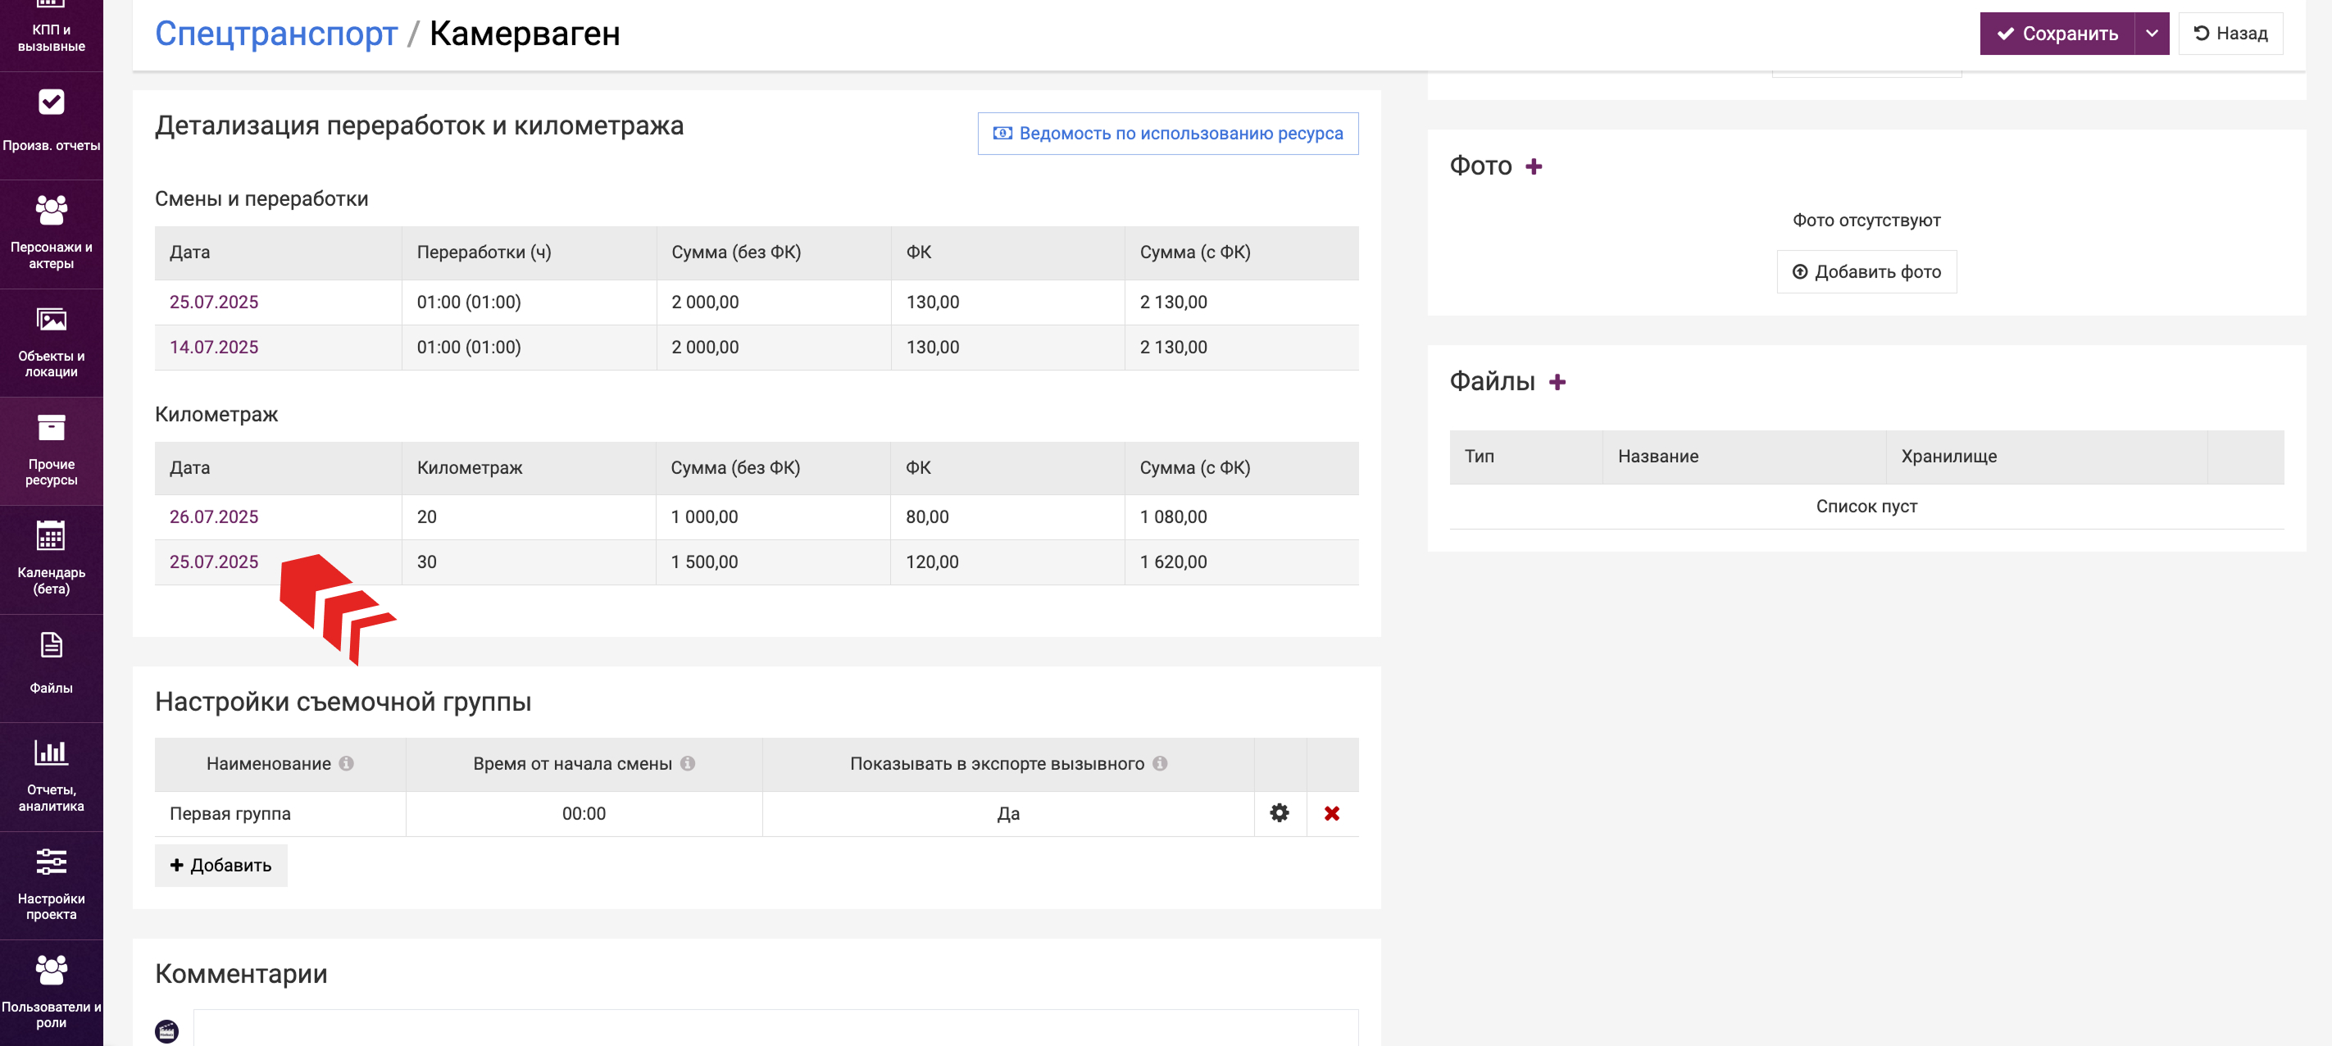Click the 120,00 ФК cell
Screen dimensions: 2332x1046
[1007, 562]
